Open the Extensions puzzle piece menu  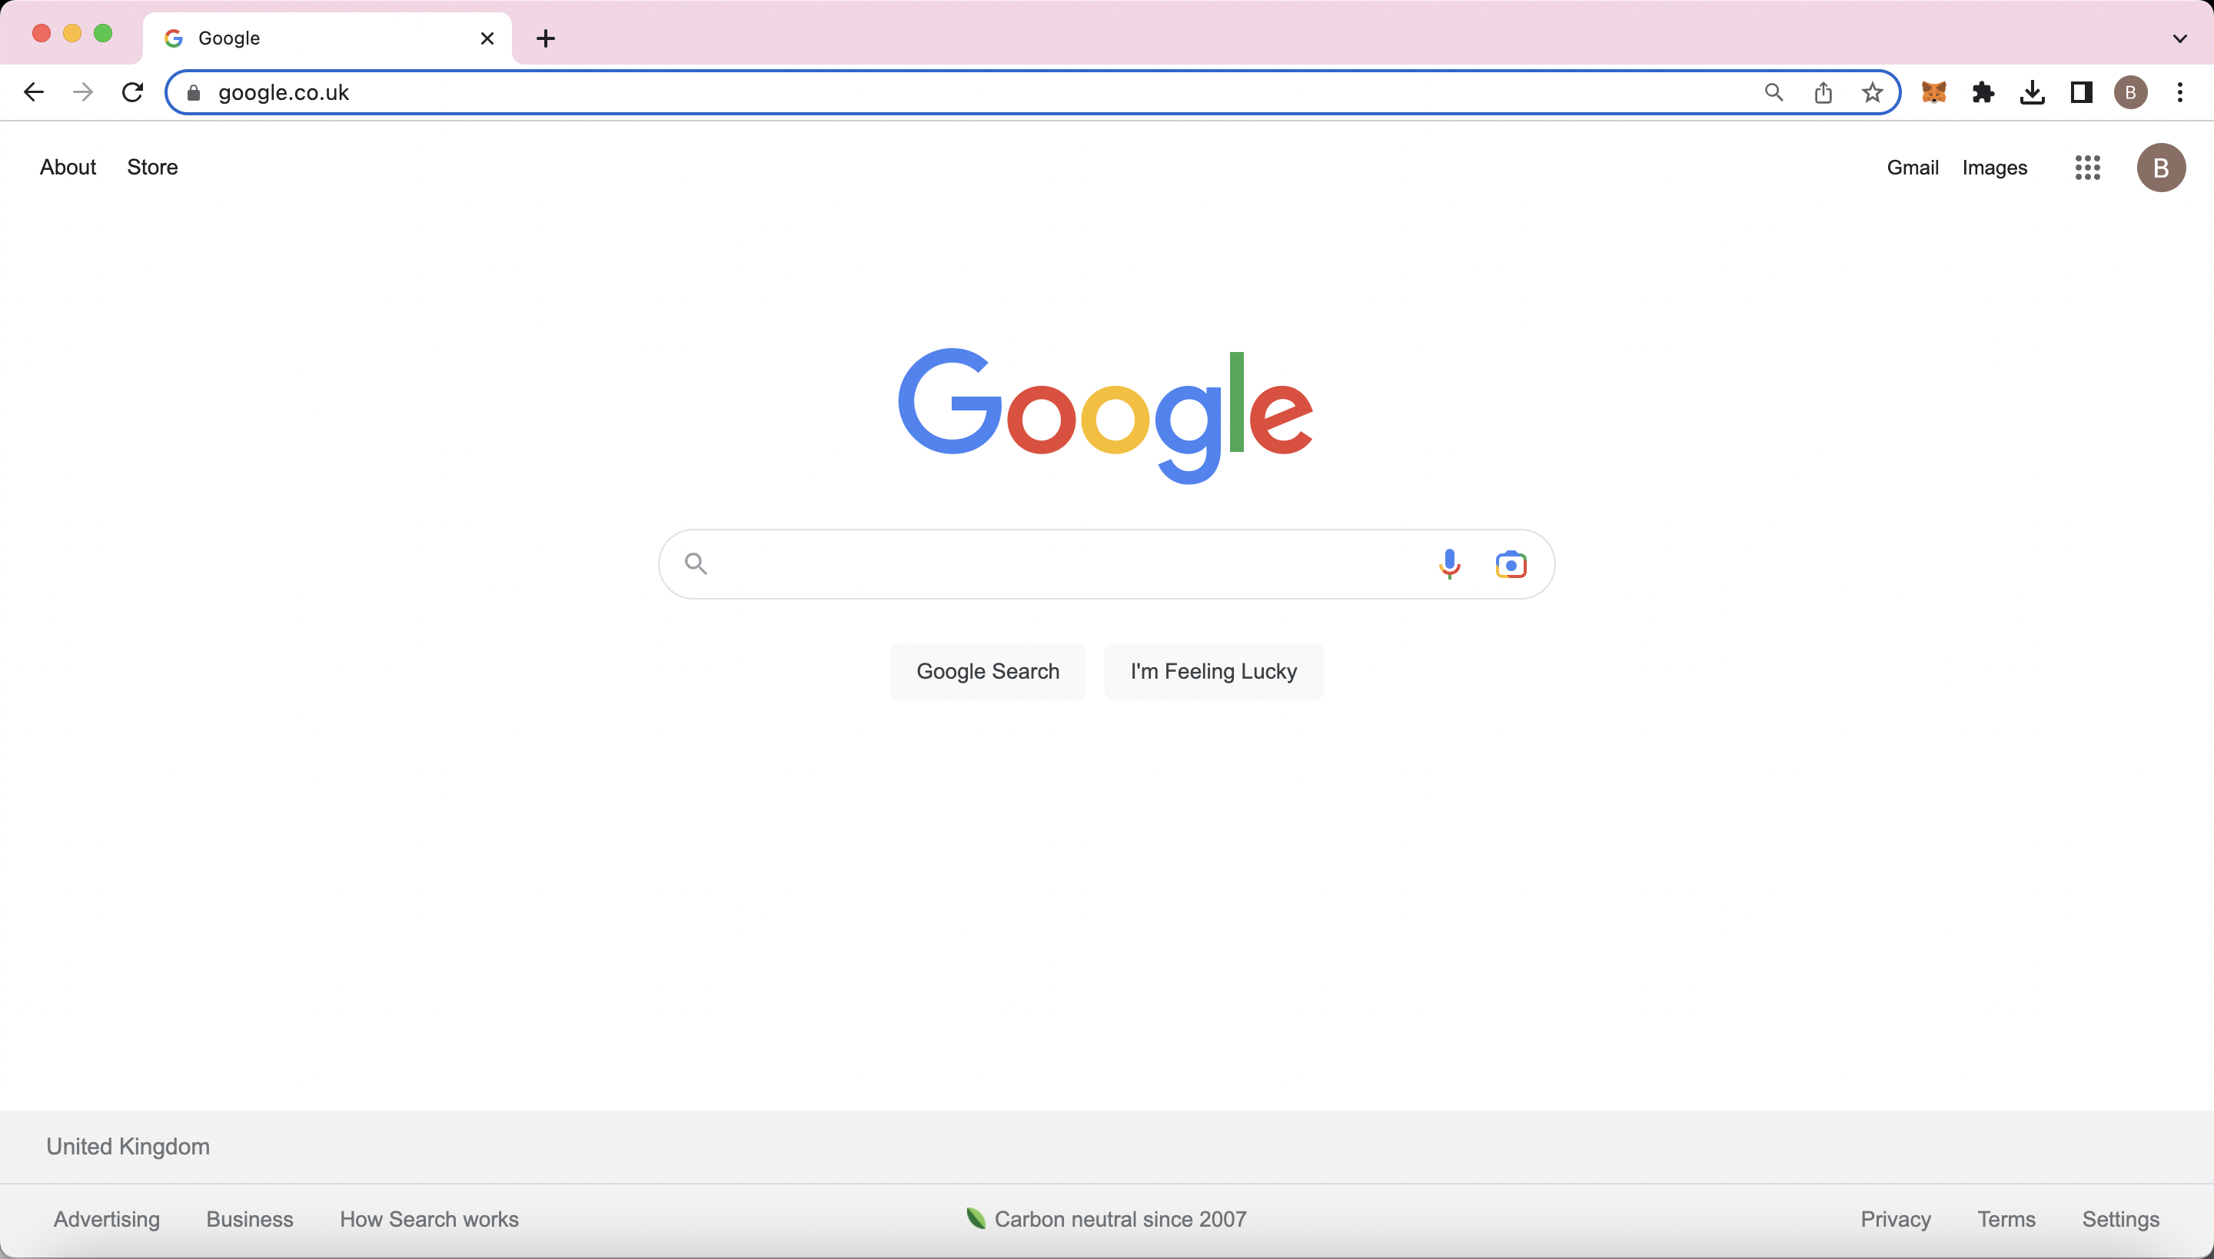click(1983, 92)
